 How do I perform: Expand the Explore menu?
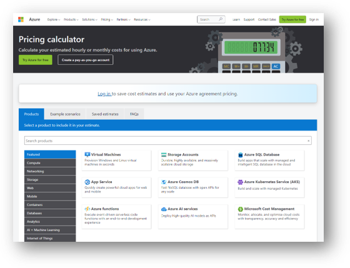click(54, 19)
